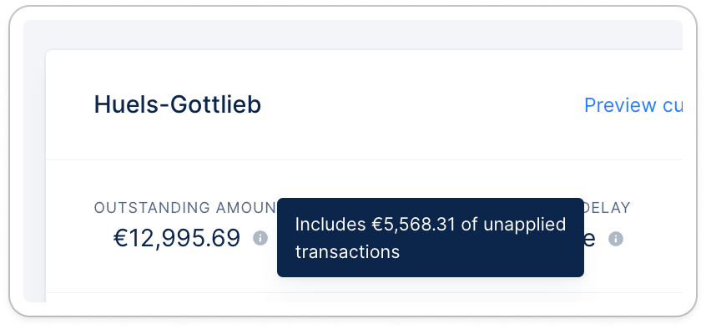Click the word "unapplied" in the tooltip
The width and height of the screenshot is (706, 329).
tap(525, 225)
